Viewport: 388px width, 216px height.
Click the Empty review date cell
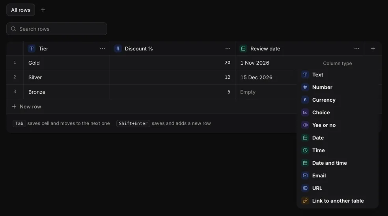[266, 92]
